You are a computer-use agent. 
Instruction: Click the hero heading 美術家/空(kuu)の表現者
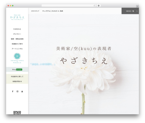coord(84,49)
